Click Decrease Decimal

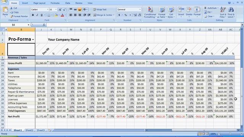tap(140, 15)
